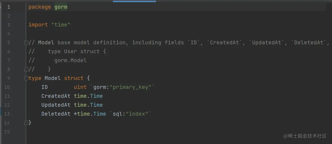Click the 'ID' field name
This screenshot has width=332, height=144.
coord(45,87)
